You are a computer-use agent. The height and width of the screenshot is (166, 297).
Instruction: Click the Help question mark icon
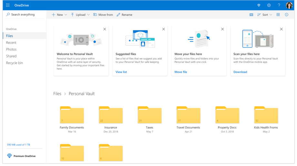(x=279, y=5)
